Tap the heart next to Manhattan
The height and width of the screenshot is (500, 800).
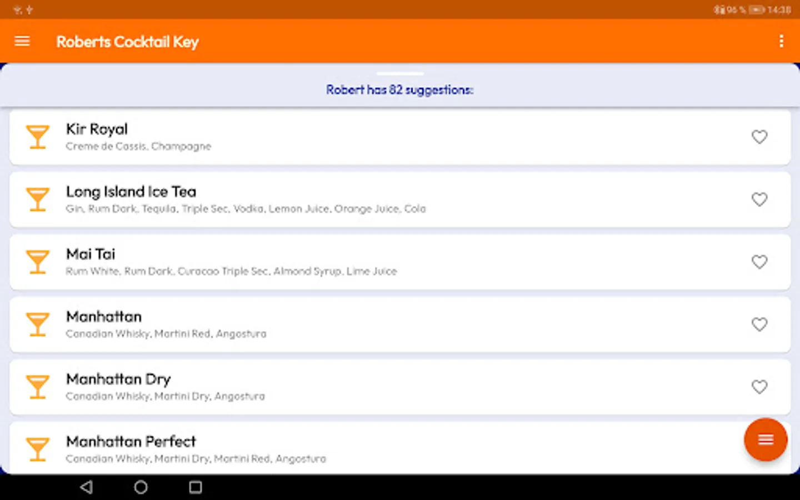(759, 324)
